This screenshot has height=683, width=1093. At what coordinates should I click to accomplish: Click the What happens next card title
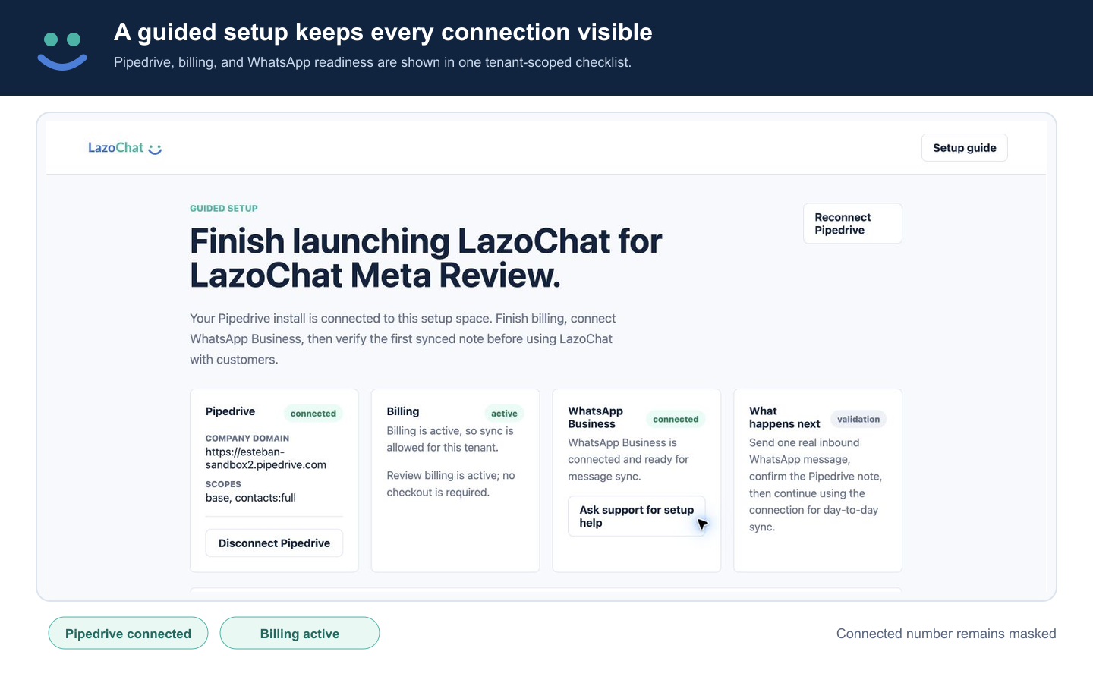(x=785, y=417)
